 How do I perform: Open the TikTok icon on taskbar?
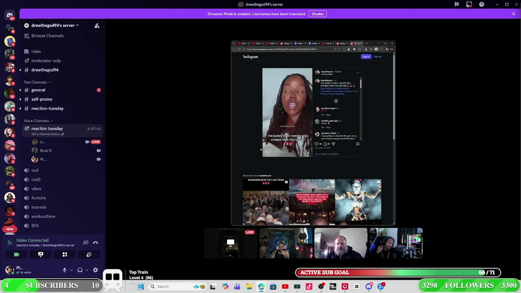pos(309,286)
